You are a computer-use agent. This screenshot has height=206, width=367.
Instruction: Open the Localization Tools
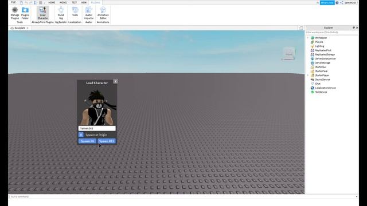[x=75, y=11]
